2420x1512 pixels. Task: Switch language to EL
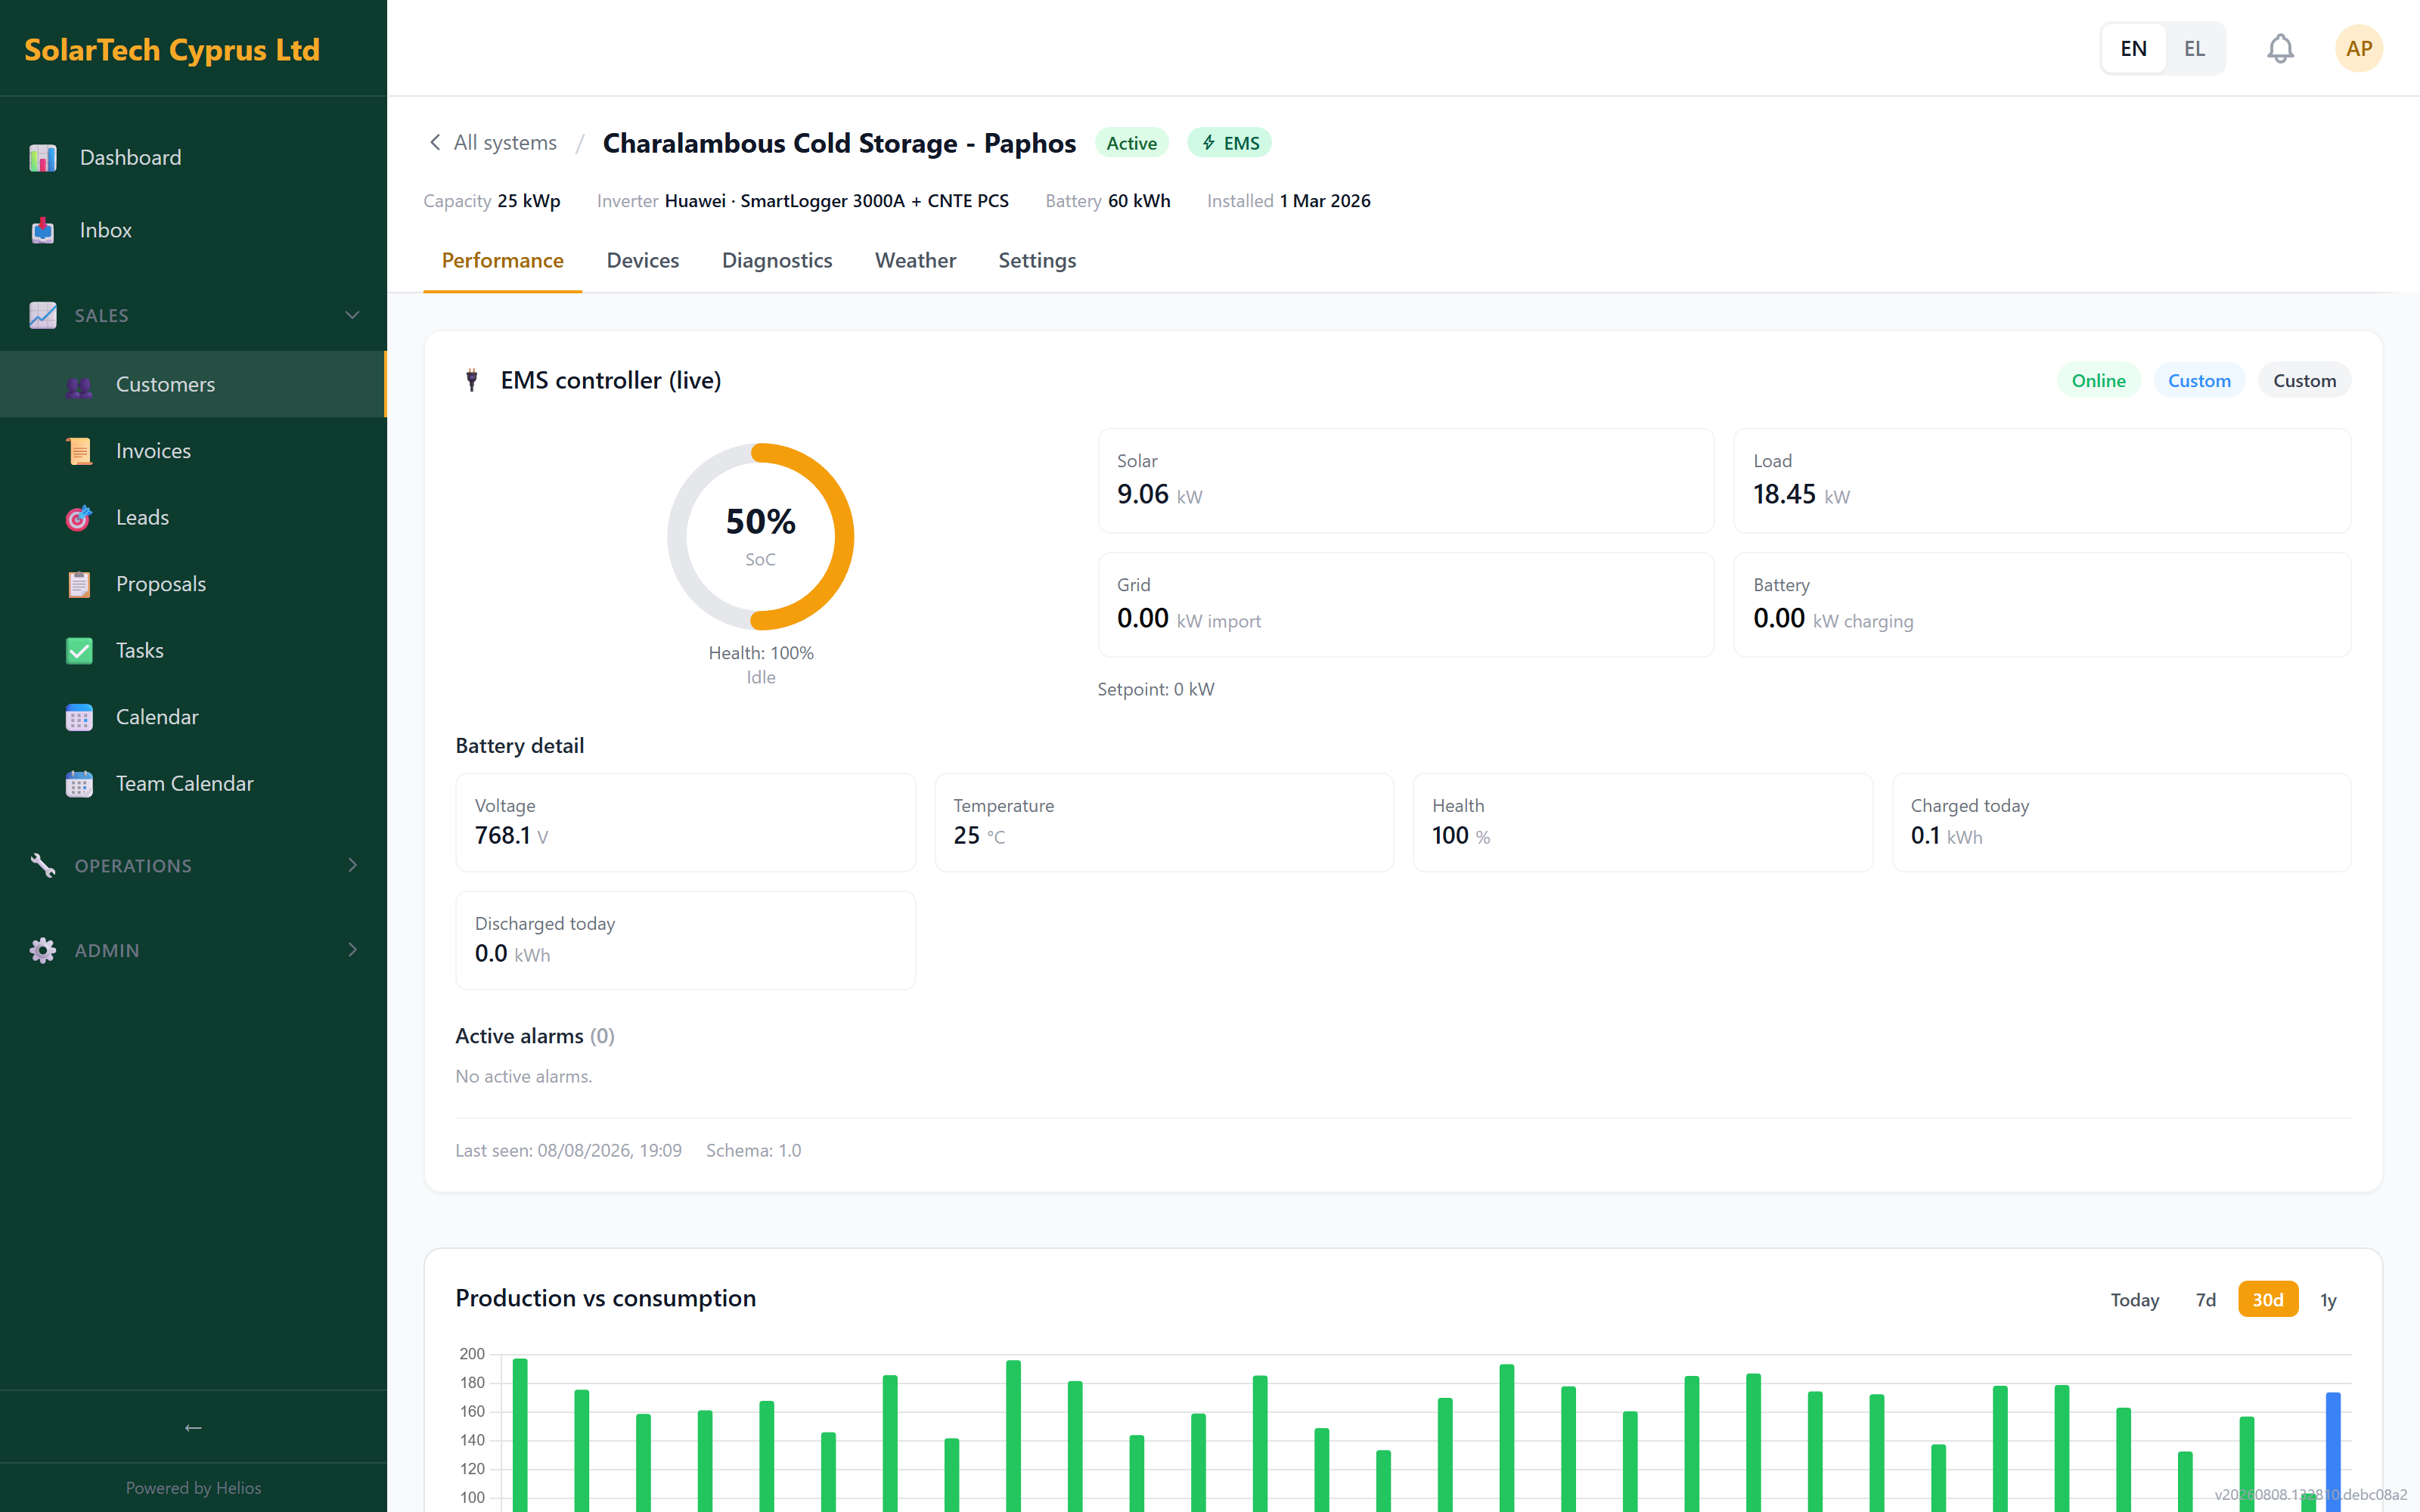pyautogui.click(x=2194, y=48)
